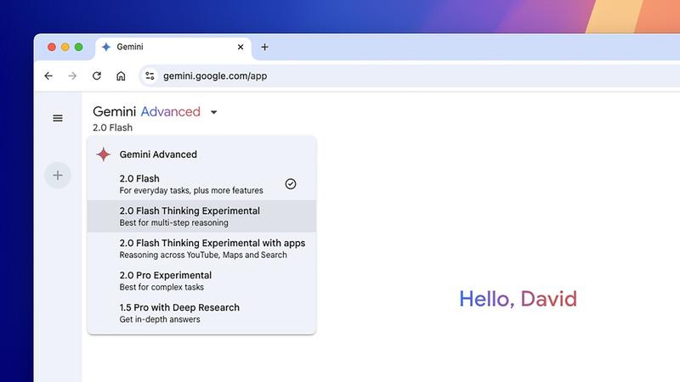
Task: View site information icon in address bar
Action: point(150,76)
